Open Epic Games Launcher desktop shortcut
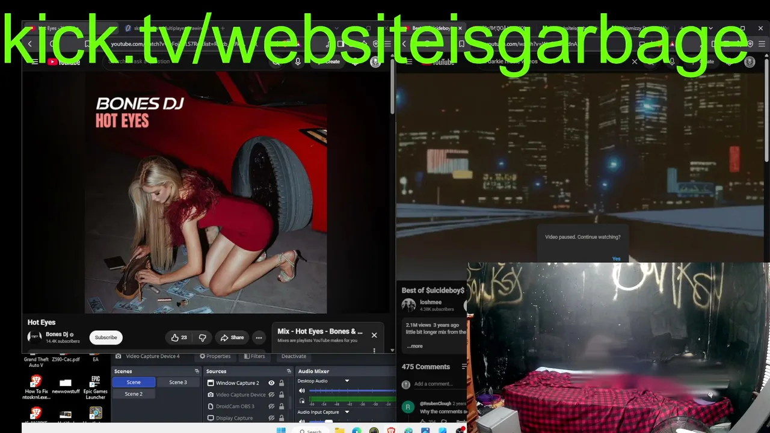Viewport: 770px width, 433px height. coord(95,387)
